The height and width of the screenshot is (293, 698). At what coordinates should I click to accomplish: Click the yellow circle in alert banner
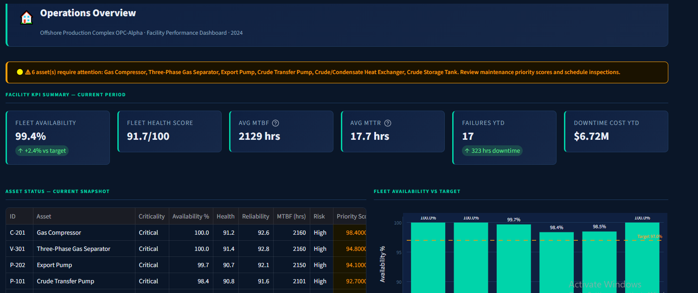coord(20,72)
